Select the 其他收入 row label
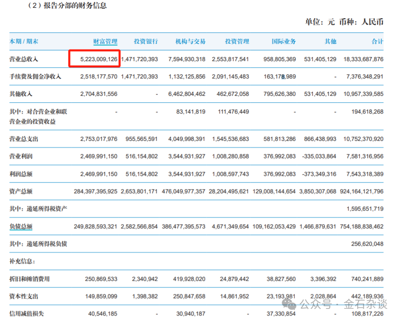The image size is (400, 320). tap(21, 94)
